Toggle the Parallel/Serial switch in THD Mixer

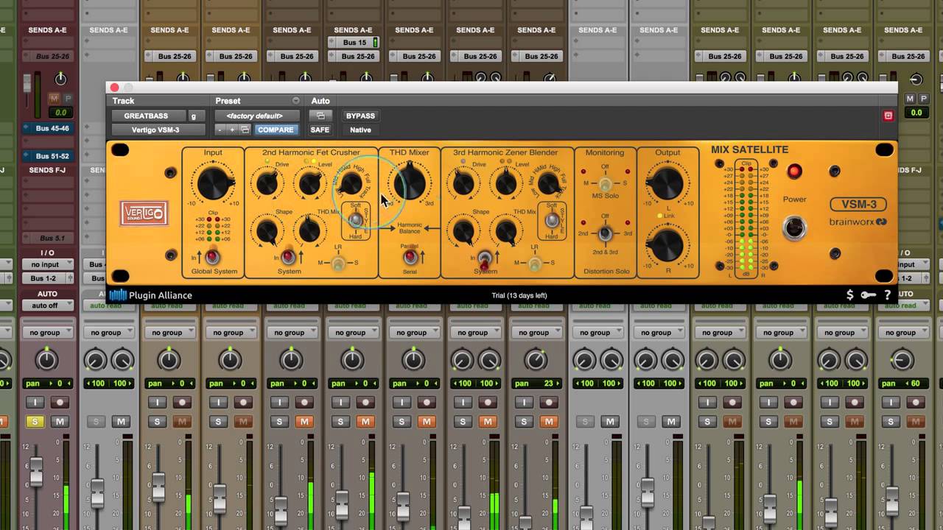click(410, 257)
